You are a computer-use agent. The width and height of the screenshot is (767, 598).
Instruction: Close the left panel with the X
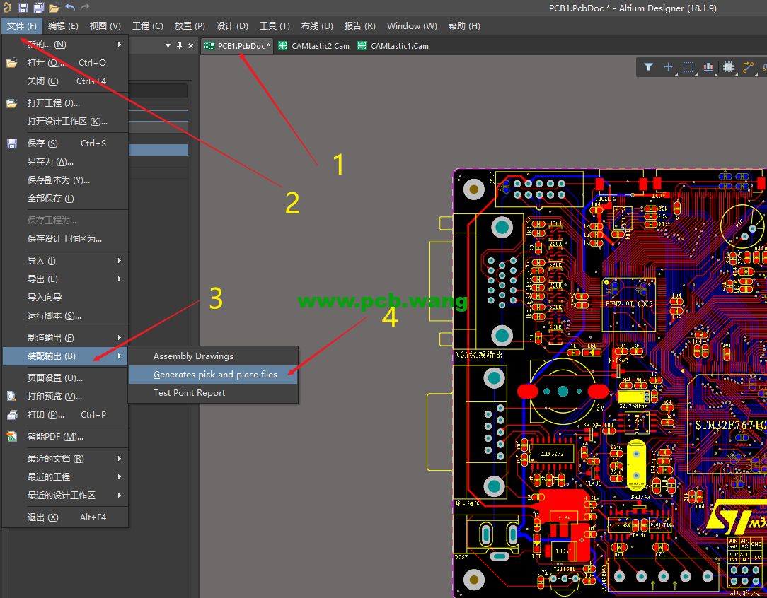coord(191,45)
